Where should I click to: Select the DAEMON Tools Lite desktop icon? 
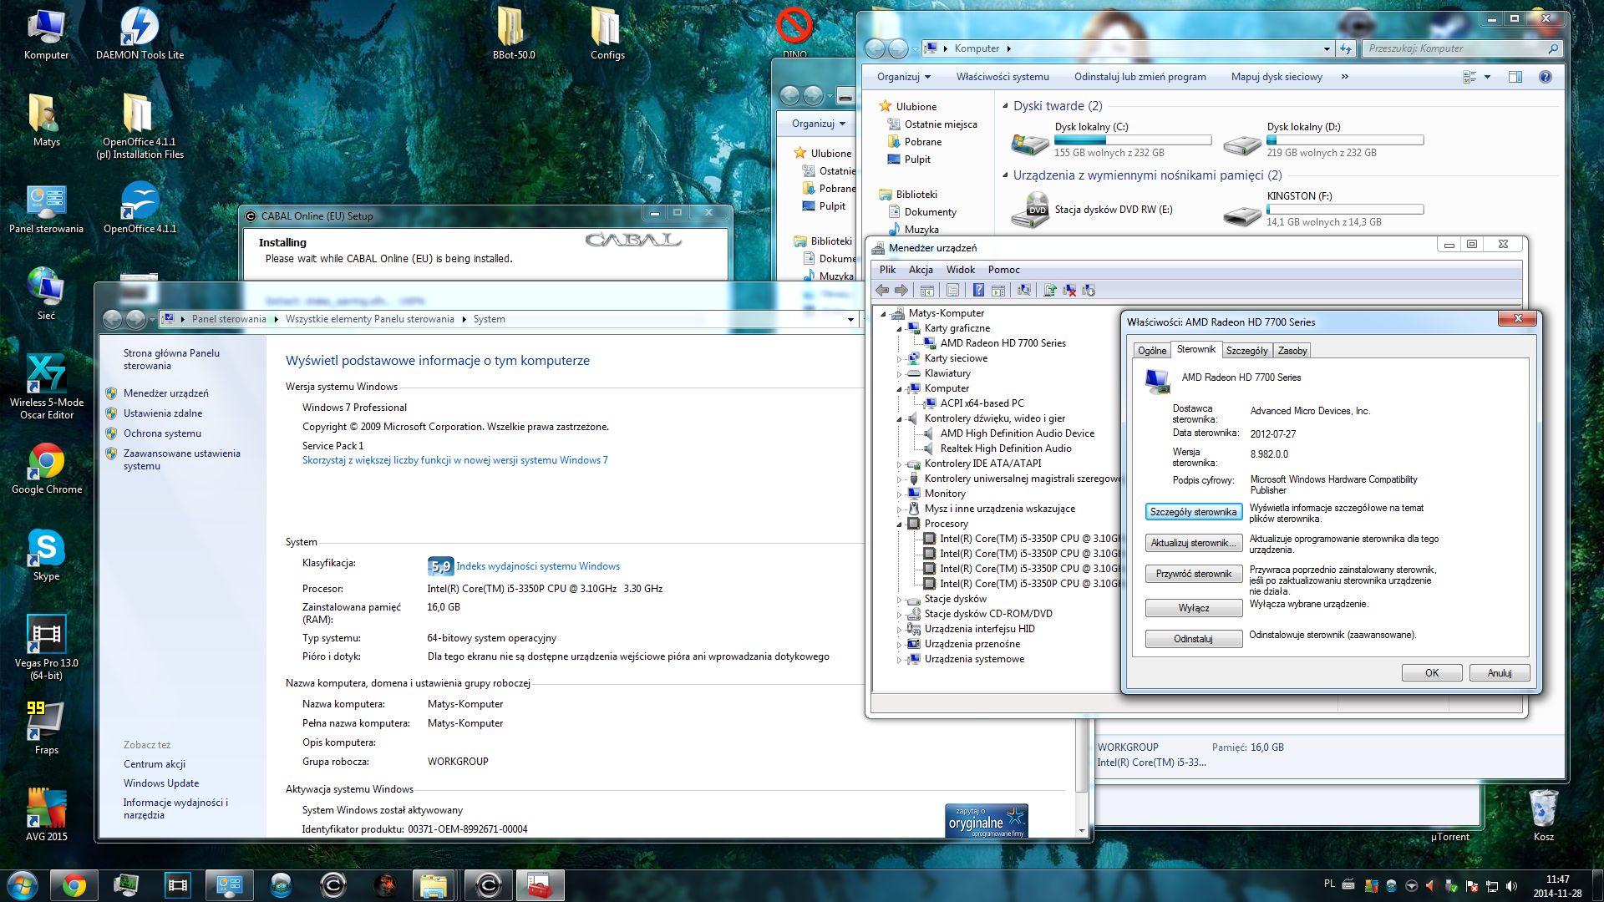140,34
